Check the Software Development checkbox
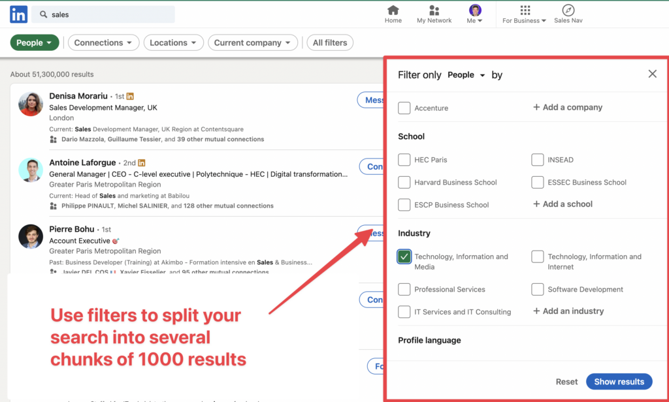The width and height of the screenshot is (669, 402). (538, 290)
